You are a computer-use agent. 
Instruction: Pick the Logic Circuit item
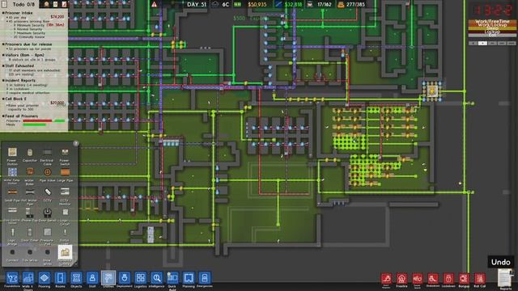click(65, 212)
